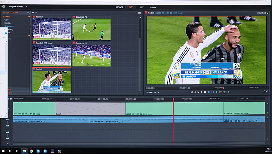
Task: Click the timeline red playhead handle
Action: coord(173,99)
